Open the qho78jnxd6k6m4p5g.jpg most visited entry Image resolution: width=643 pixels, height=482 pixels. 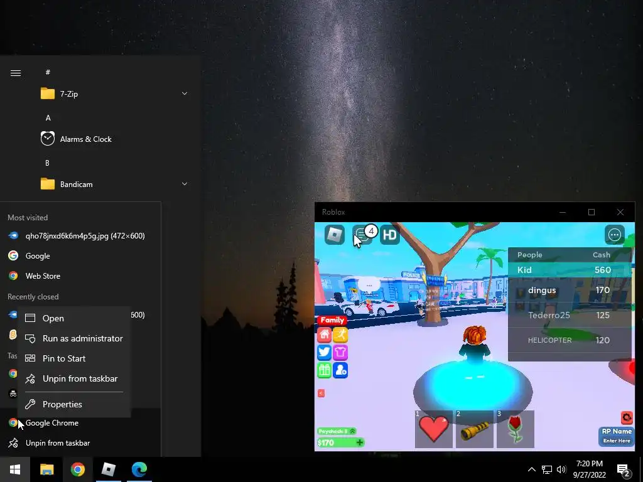pyautogui.click(x=80, y=236)
